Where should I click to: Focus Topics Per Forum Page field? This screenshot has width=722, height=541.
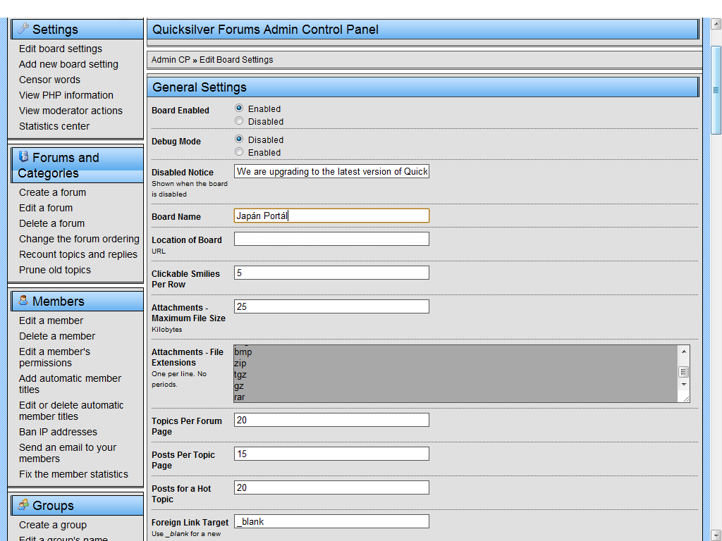(x=331, y=420)
